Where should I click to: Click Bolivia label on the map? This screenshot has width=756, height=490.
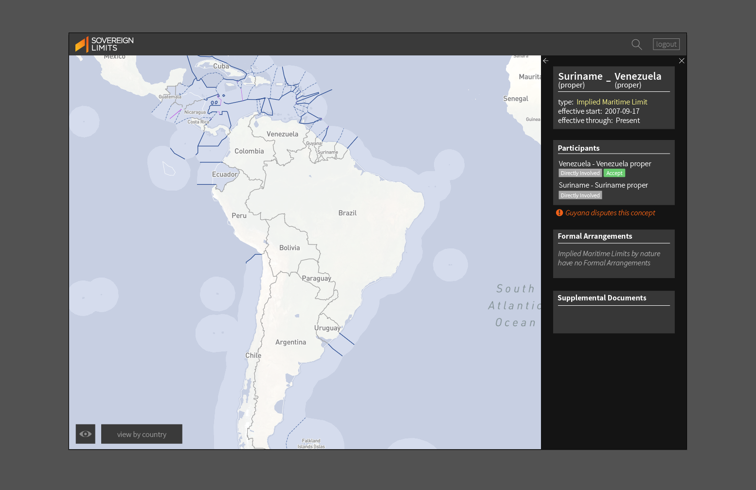(289, 248)
